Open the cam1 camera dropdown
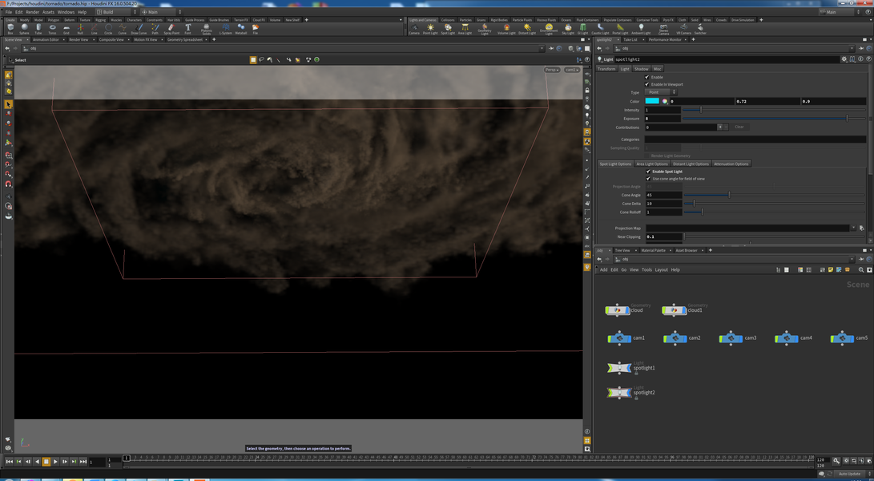This screenshot has height=481, width=874. 571,70
